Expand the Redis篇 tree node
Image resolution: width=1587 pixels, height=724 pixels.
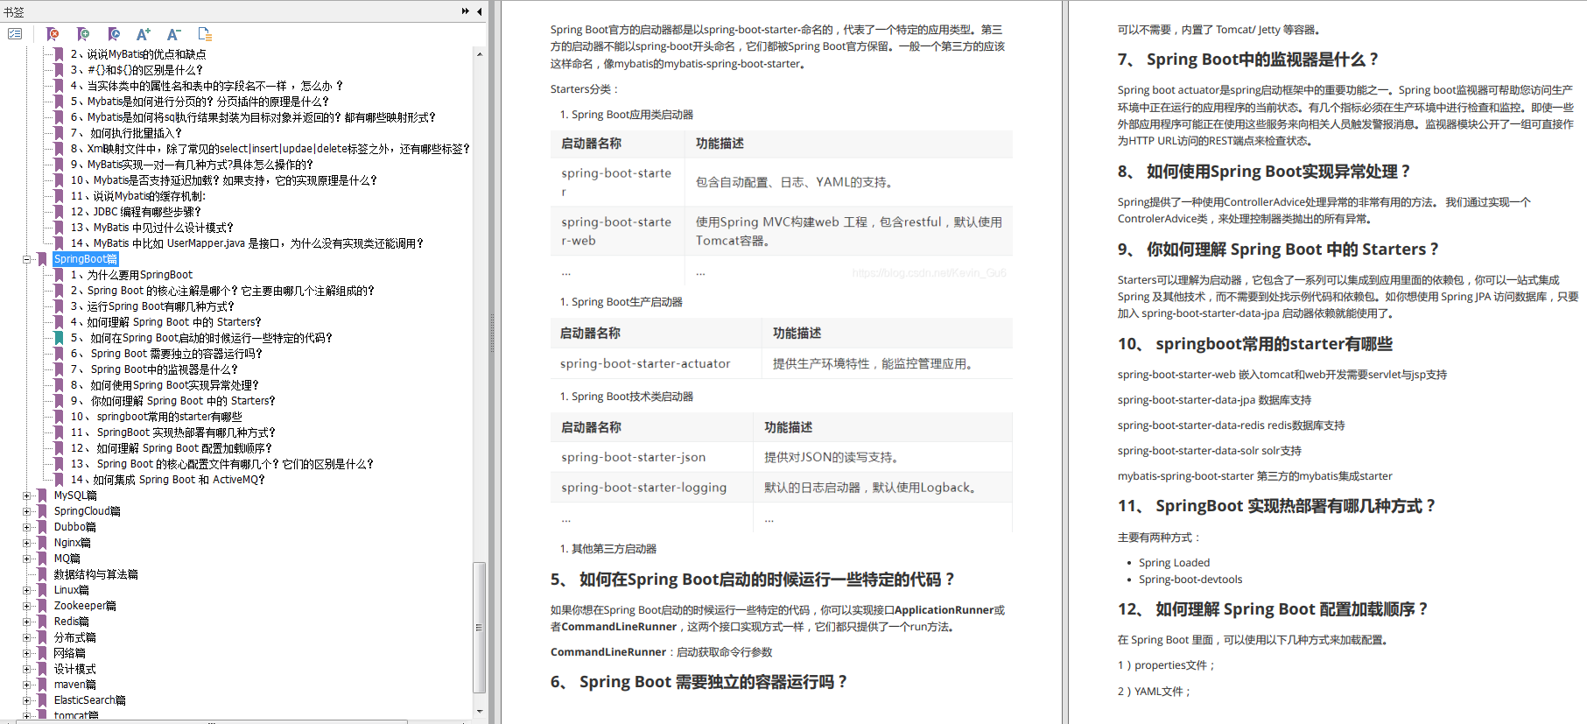[26, 622]
